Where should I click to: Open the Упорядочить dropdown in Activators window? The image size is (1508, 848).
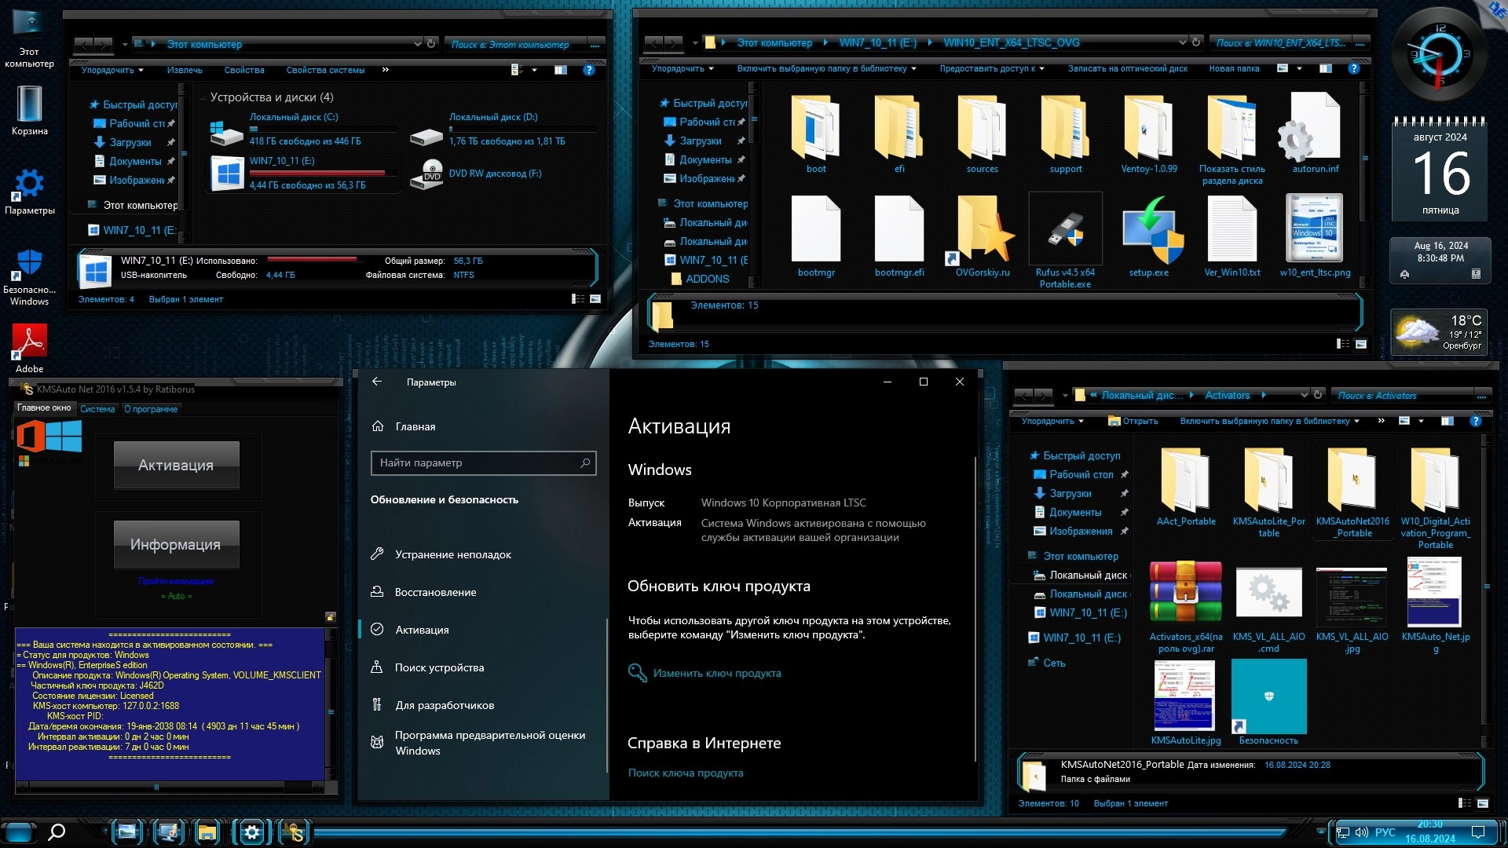click(1052, 422)
